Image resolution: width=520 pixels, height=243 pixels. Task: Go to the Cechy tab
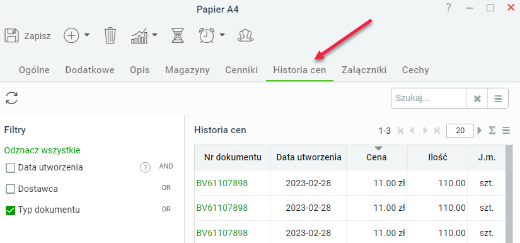[x=415, y=71]
